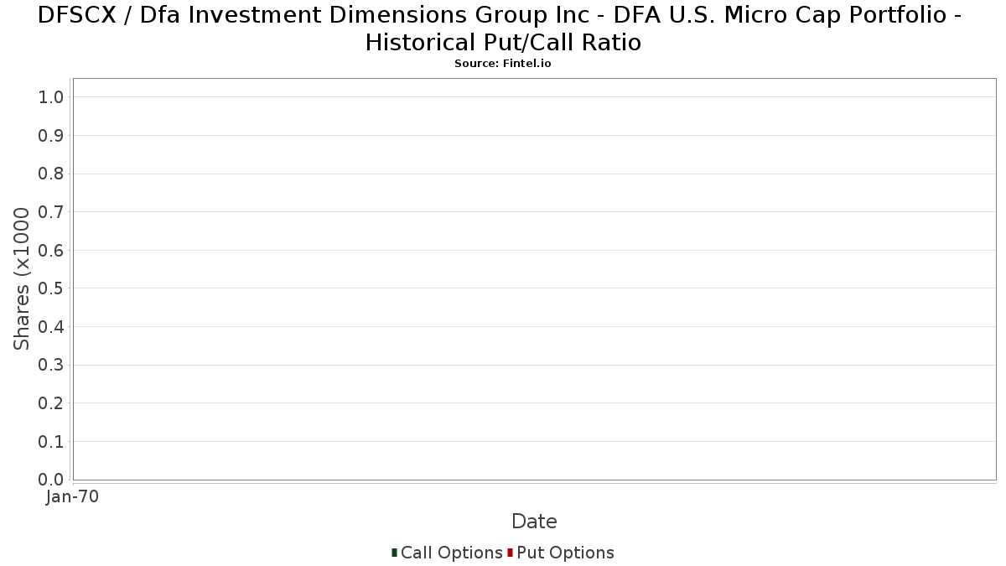Pick the 0.3 y-axis tick label
Viewport: 1006px width, 566px height.
pos(51,365)
